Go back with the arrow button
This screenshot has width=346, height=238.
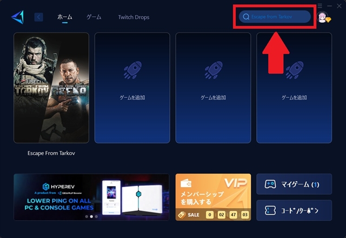(x=38, y=17)
